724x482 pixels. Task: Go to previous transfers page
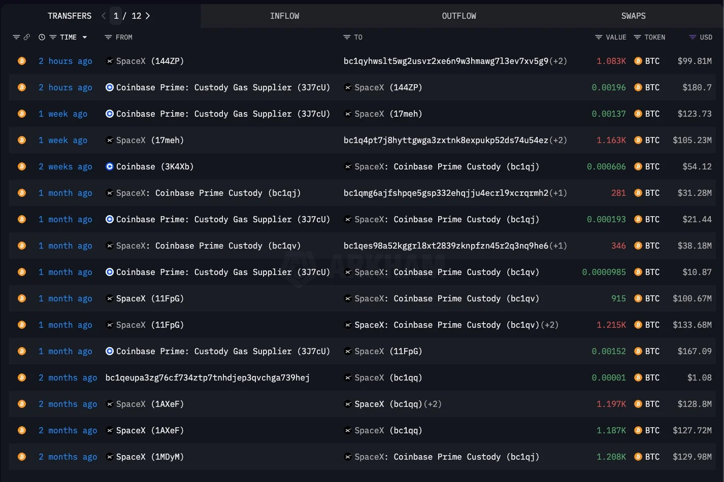point(104,16)
